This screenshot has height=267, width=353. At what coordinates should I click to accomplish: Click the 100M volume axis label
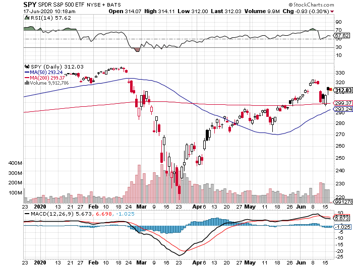(x=15, y=193)
